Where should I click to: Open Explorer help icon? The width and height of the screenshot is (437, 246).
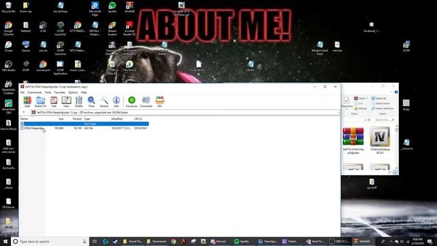[396, 92]
